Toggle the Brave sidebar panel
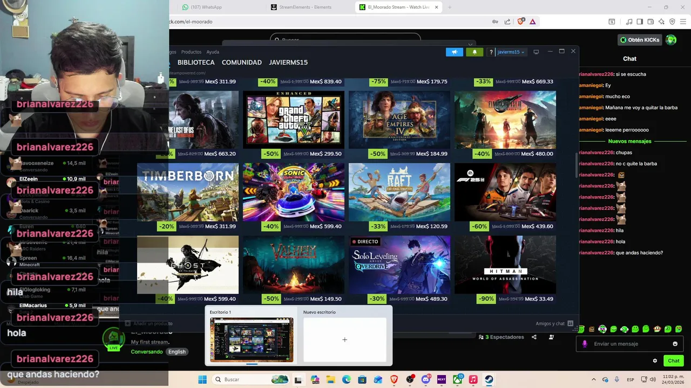This screenshot has height=388, width=691. click(640, 22)
